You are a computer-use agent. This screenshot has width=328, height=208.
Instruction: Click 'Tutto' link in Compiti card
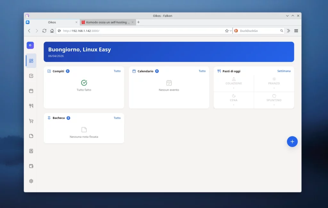point(117,71)
